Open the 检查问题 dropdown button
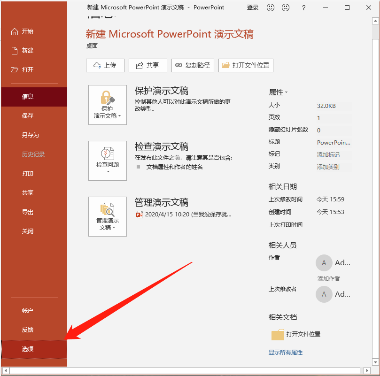The image size is (380, 376). 108,161
